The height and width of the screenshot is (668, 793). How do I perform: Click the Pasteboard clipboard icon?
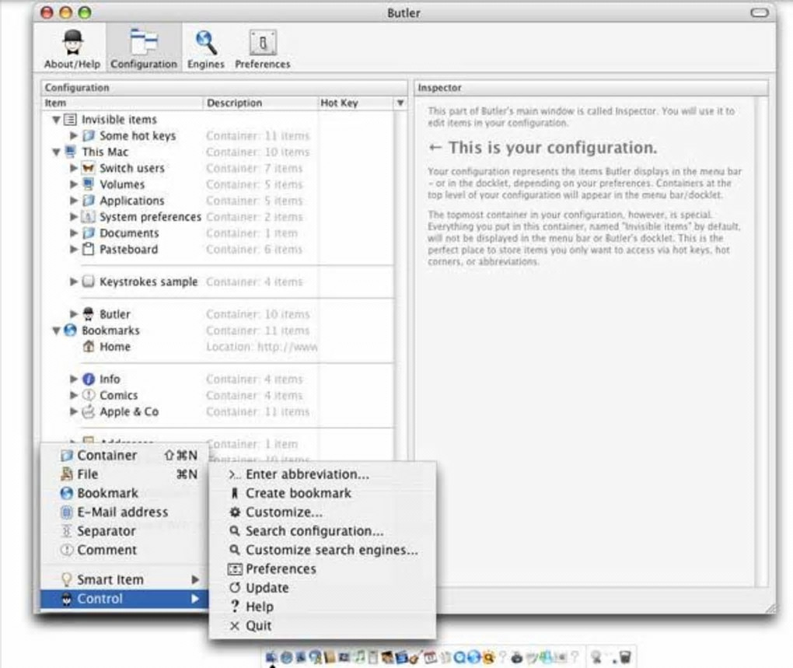(x=89, y=249)
